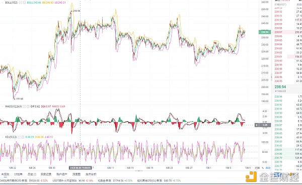This screenshot has width=302, height=185.
Task: Click the K:48.29 value label
Action: 30,137
